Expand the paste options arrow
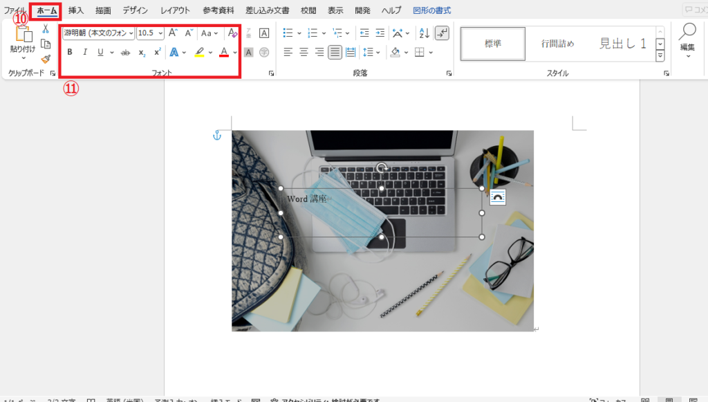 (24, 58)
